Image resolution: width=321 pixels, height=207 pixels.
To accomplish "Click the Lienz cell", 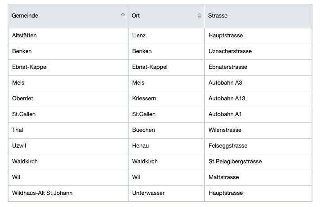I will pyautogui.click(x=139, y=36).
